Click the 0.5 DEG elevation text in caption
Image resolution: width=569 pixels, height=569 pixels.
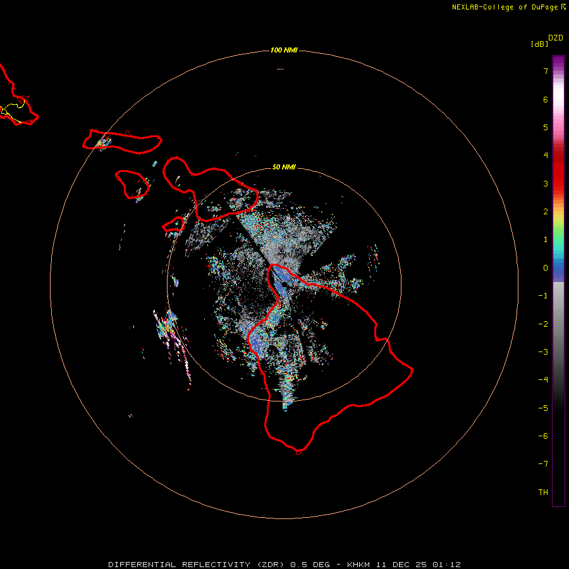310,565
